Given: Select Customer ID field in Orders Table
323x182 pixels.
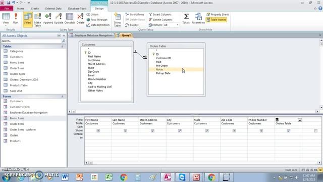Looking at the screenshot, I should [x=164, y=58].
